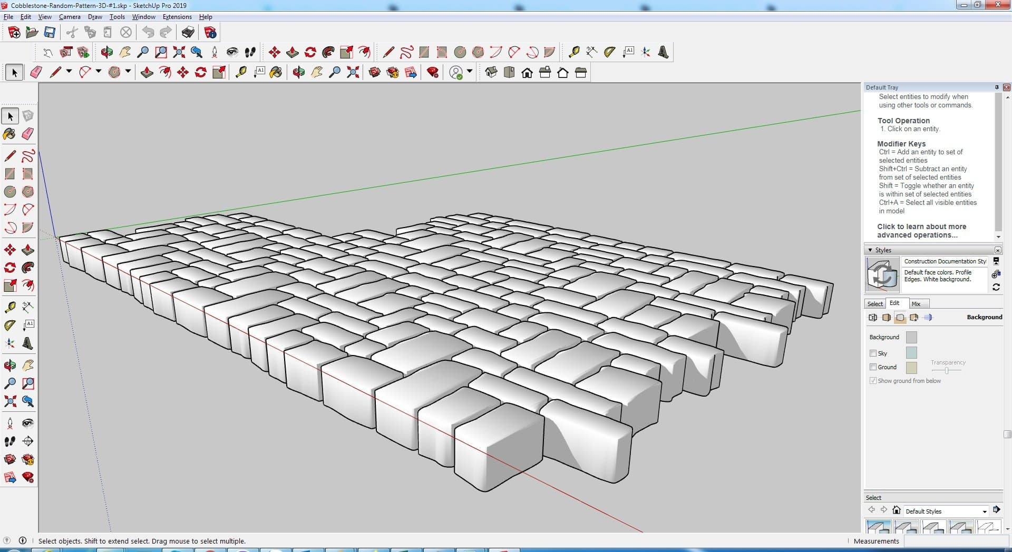The image size is (1012, 552).
Task: Select the Orbit tool in left toolbar
Action: [x=9, y=366]
